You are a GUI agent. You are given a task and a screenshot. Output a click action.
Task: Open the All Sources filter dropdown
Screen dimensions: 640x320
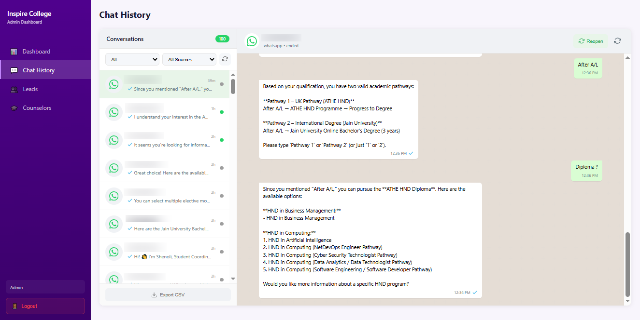point(189,59)
